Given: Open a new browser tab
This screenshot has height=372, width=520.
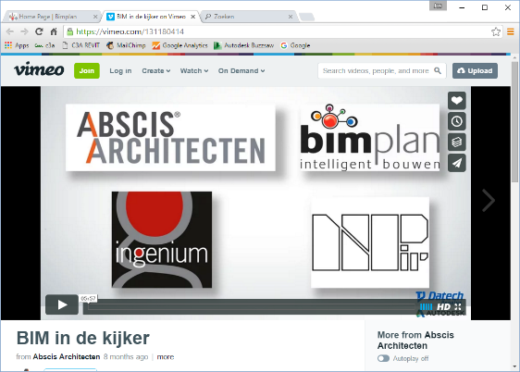Looking at the screenshot, I should pyautogui.click(x=306, y=17).
